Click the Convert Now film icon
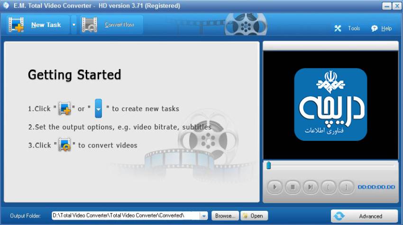Viewport: 403px width, 225px height. click(89, 25)
